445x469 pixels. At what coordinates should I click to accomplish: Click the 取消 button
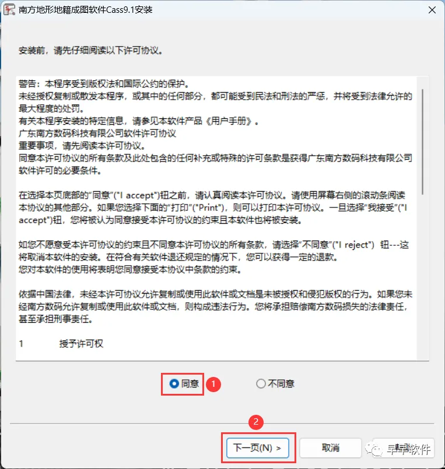tap(330, 448)
